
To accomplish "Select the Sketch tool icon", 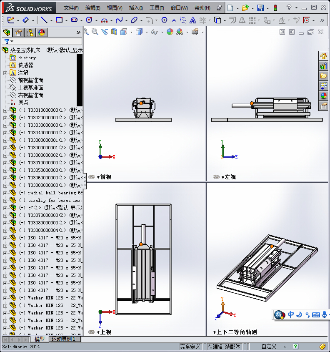I will pyautogui.click(x=11, y=20).
